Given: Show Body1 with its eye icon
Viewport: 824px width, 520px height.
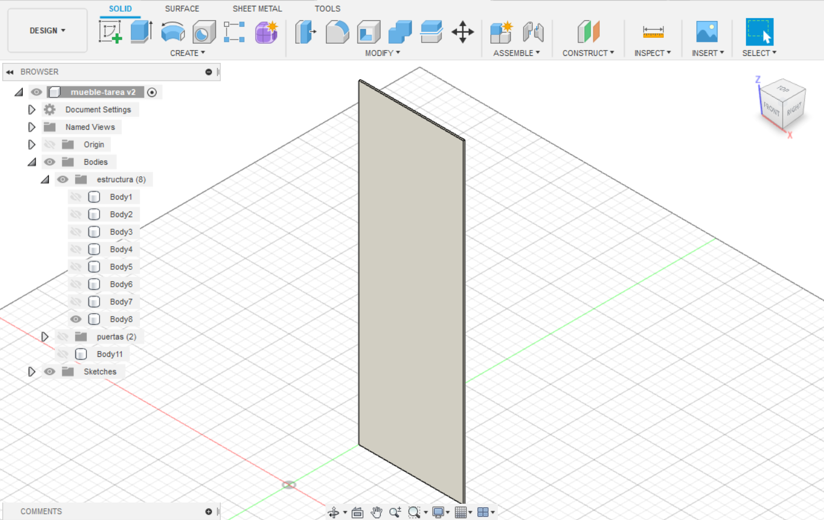Looking at the screenshot, I should coord(76,197).
